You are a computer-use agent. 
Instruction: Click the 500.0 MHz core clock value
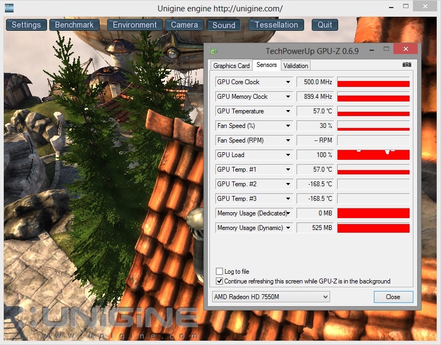click(315, 82)
